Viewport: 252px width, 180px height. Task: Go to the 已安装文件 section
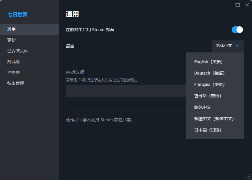29,51
